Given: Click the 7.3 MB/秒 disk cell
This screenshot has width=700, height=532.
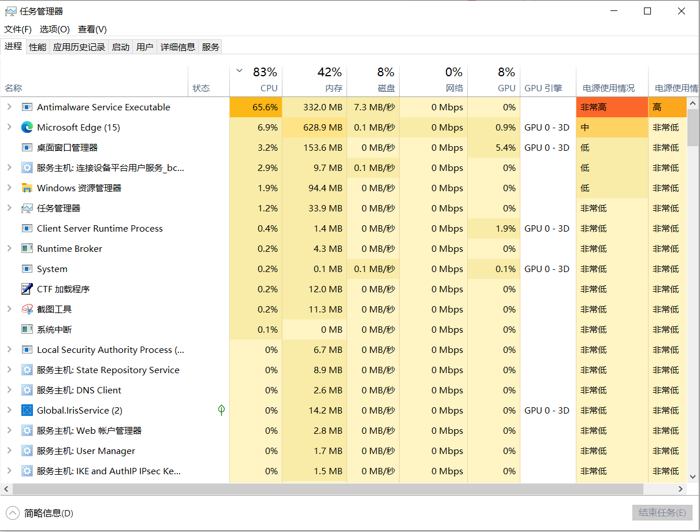Looking at the screenshot, I should (373, 107).
